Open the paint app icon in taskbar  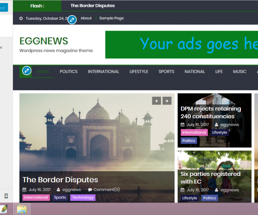pyautogui.click(x=4, y=209)
